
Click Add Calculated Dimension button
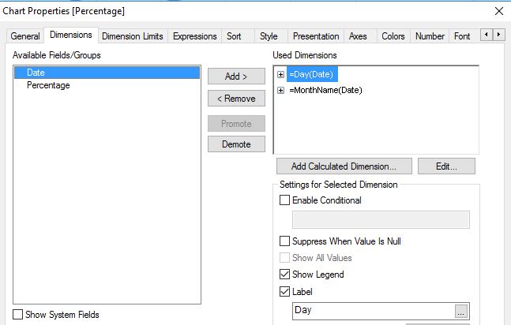(x=344, y=166)
